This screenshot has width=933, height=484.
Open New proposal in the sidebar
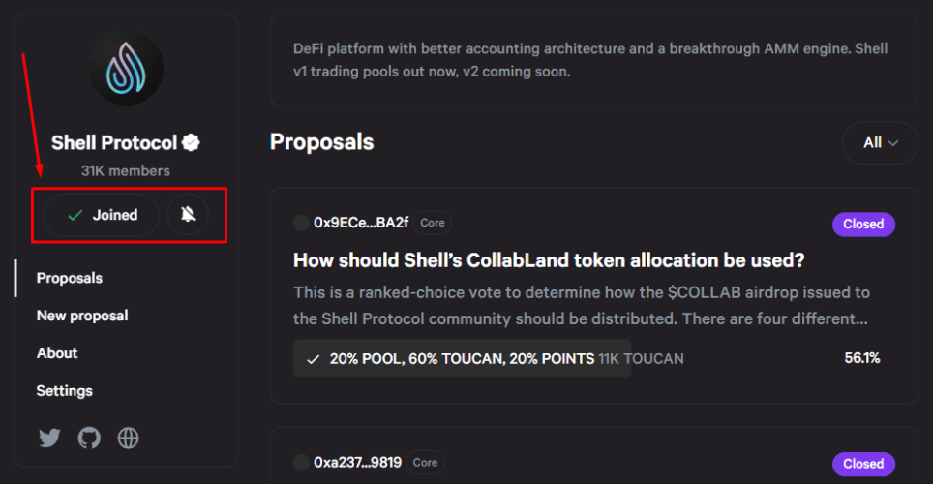(82, 316)
